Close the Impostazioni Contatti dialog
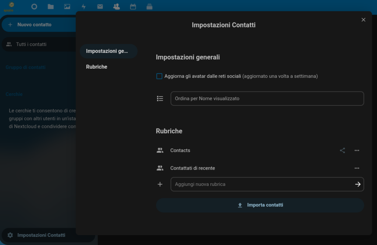Image resolution: width=377 pixels, height=245 pixels. (x=363, y=20)
